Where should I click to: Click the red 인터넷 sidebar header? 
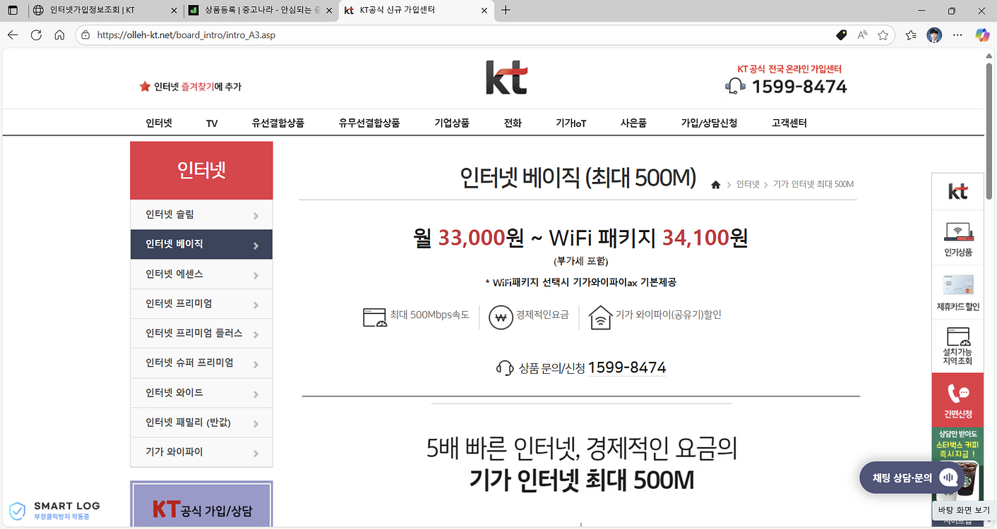click(201, 171)
